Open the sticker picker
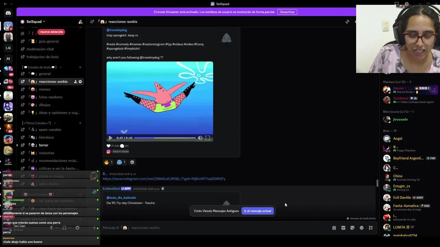Viewport: 440px width, 247px height. point(352,228)
